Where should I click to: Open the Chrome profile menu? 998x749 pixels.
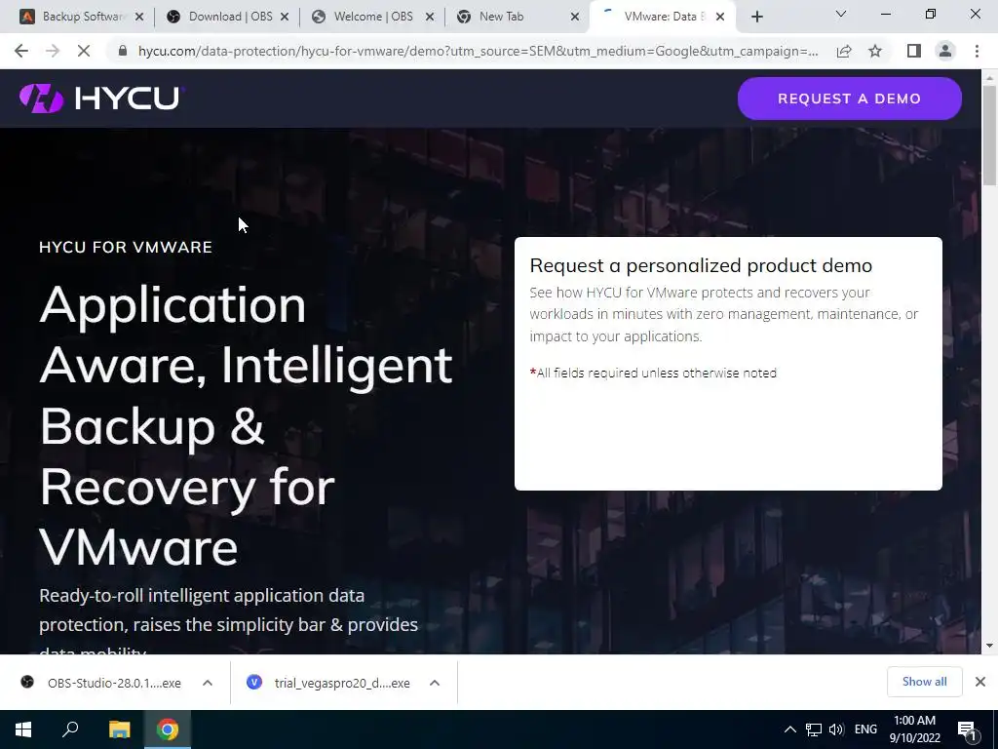pyautogui.click(x=945, y=51)
